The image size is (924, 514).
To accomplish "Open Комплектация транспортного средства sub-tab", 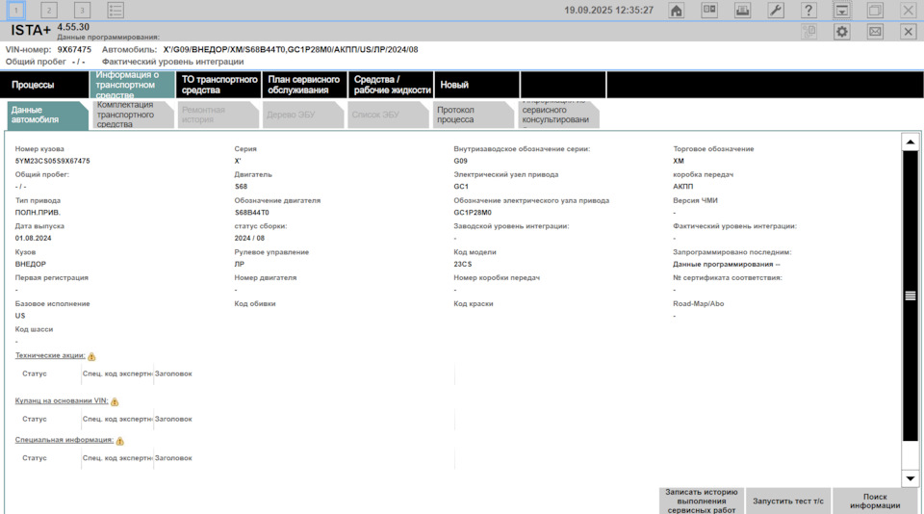I will pyautogui.click(x=133, y=115).
